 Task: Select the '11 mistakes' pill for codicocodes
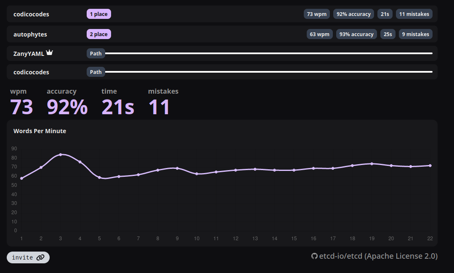pos(414,14)
